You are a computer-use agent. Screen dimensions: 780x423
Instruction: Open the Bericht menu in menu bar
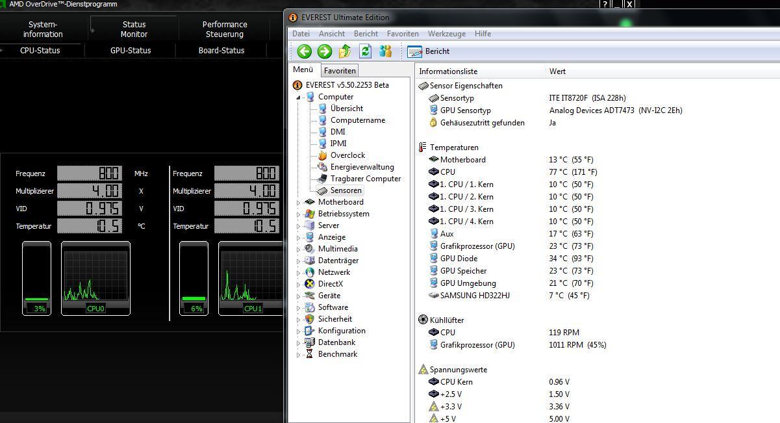366,34
